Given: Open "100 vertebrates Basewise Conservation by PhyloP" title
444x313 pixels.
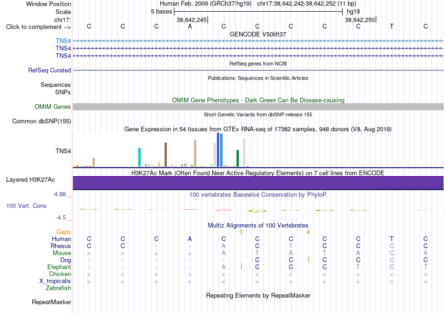Looking at the screenshot, I should 258,195.
